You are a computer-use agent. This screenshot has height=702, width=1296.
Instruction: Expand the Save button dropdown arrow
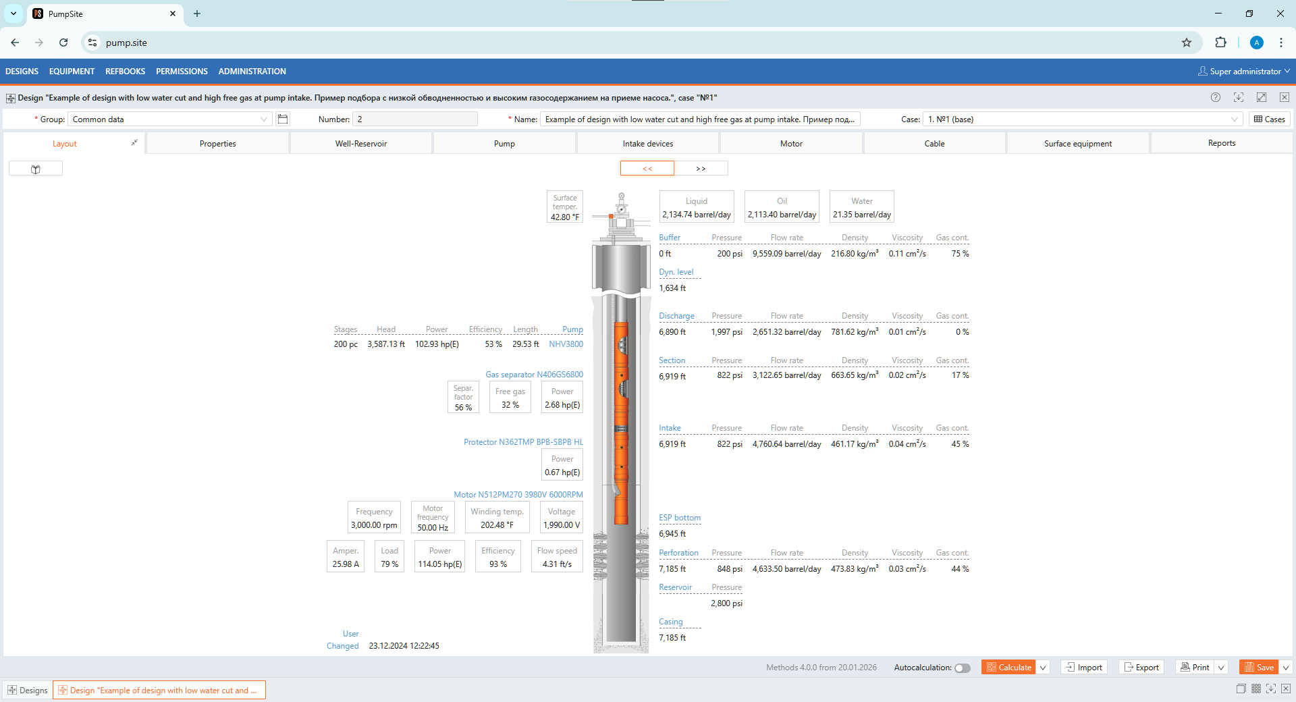pos(1286,668)
